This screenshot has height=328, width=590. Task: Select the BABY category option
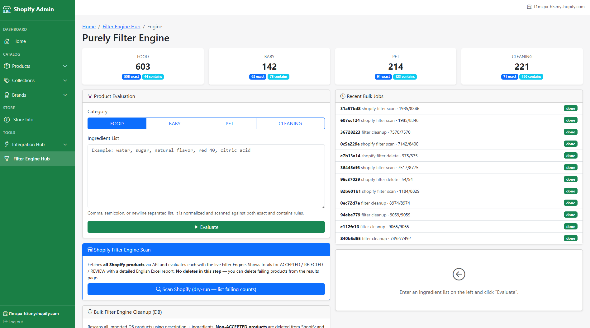(x=174, y=123)
